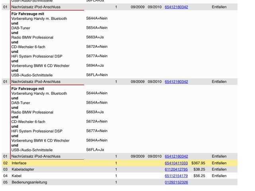The height and width of the screenshot is (191, 255).
Task: Open the second 65412160342 part link
Action: point(176,82)
